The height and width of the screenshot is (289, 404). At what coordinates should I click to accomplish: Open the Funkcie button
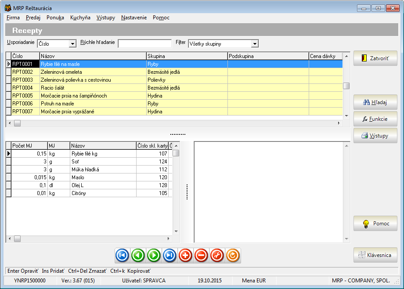375,119
